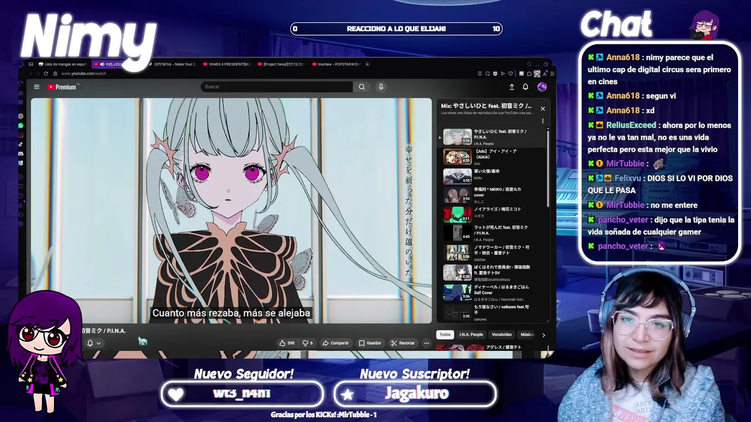This screenshot has width=751, height=422.
Task: Open TikTok in the browser sidebar
Action: (21, 144)
